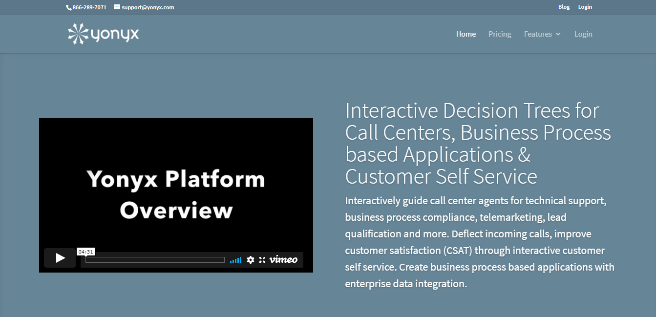656x317 pixels.
Task: Click the support@yonyx.com email link
Action: click(x=148, y=7)
